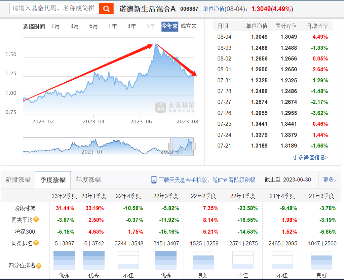Image resolution: width=344 pixels, height=280 pixels.
Task: Click the 4.49% daily growth value in table
Action: (320, 37)
